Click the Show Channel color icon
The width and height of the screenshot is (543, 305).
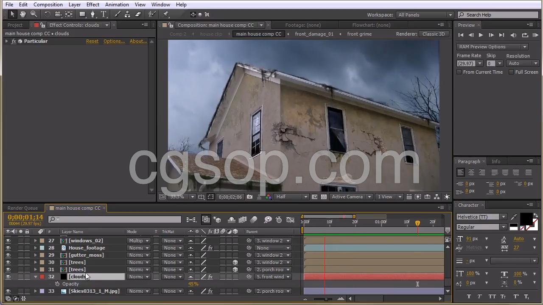coord(268,197)
